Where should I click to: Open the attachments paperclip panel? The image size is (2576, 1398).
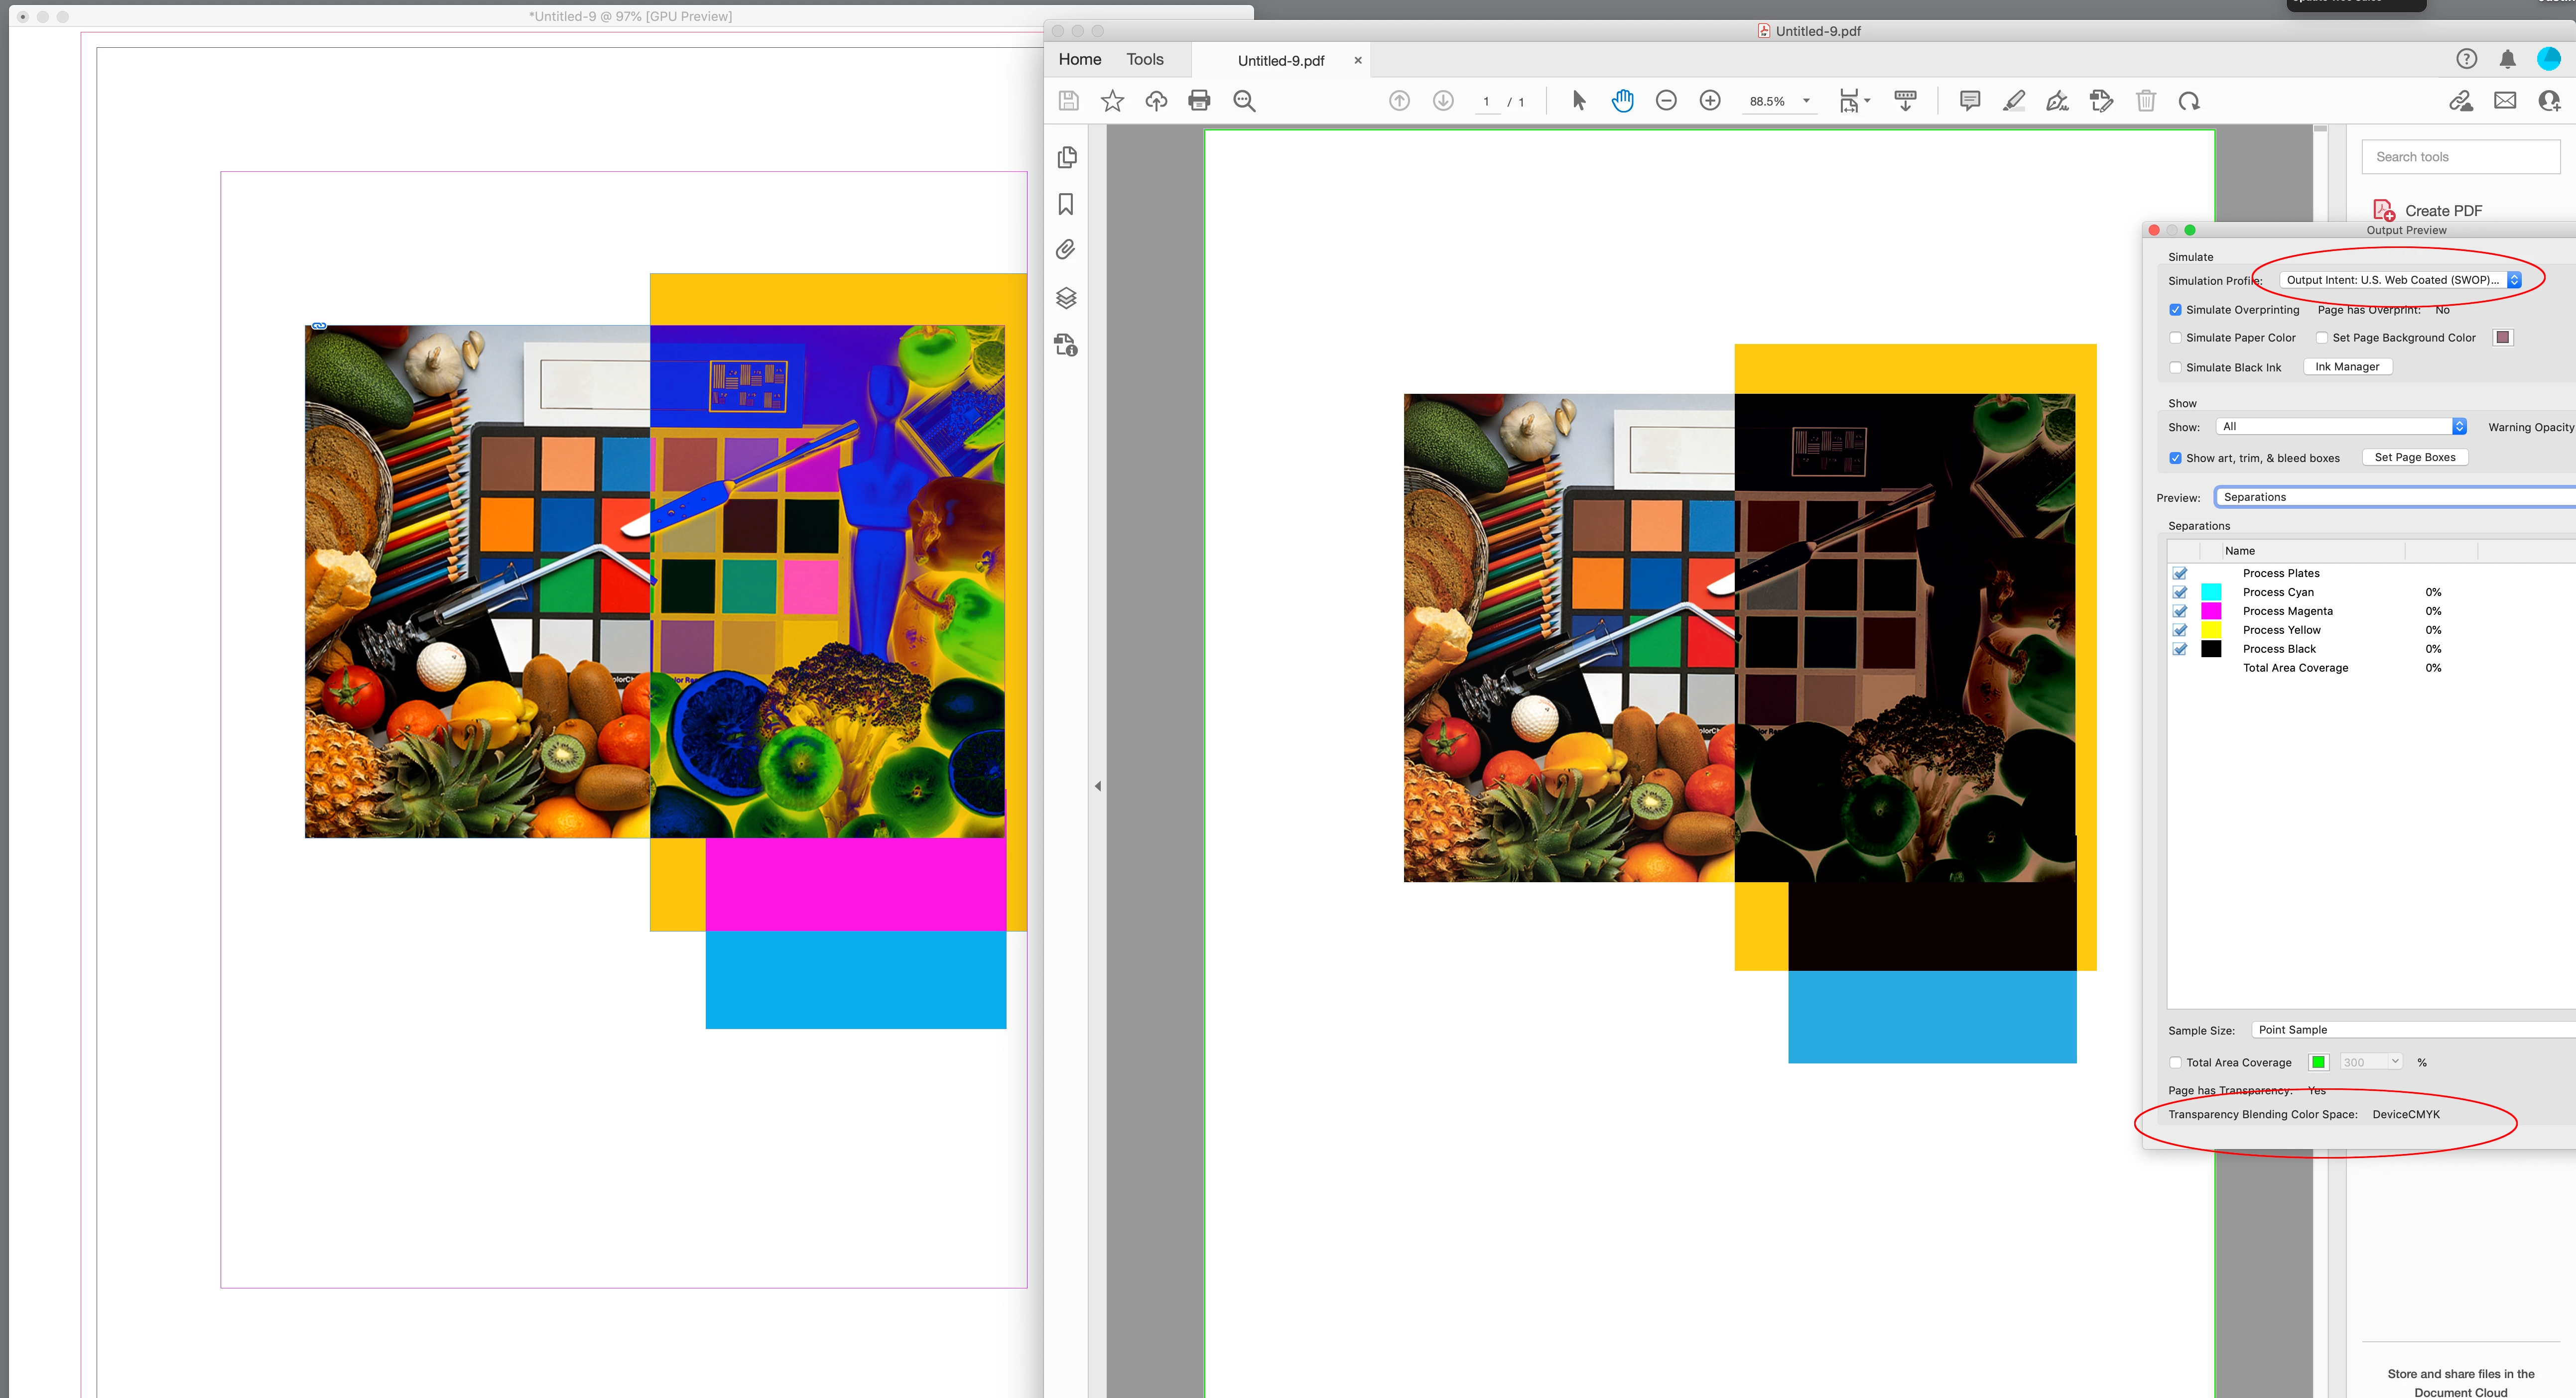pos(1066,250)
